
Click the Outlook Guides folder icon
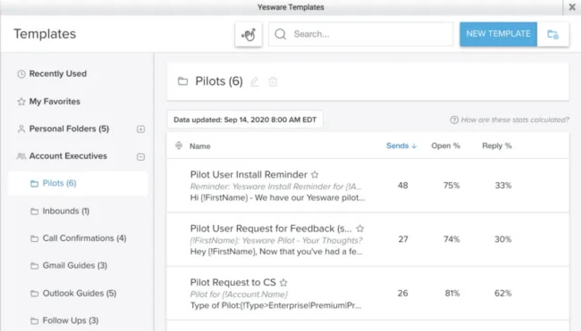coord(34,293)
